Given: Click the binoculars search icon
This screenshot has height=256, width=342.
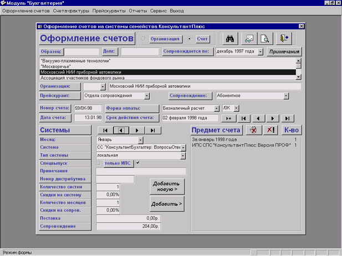Looking at the screenshot, I should pyautogui.click(x=230, y=38).
